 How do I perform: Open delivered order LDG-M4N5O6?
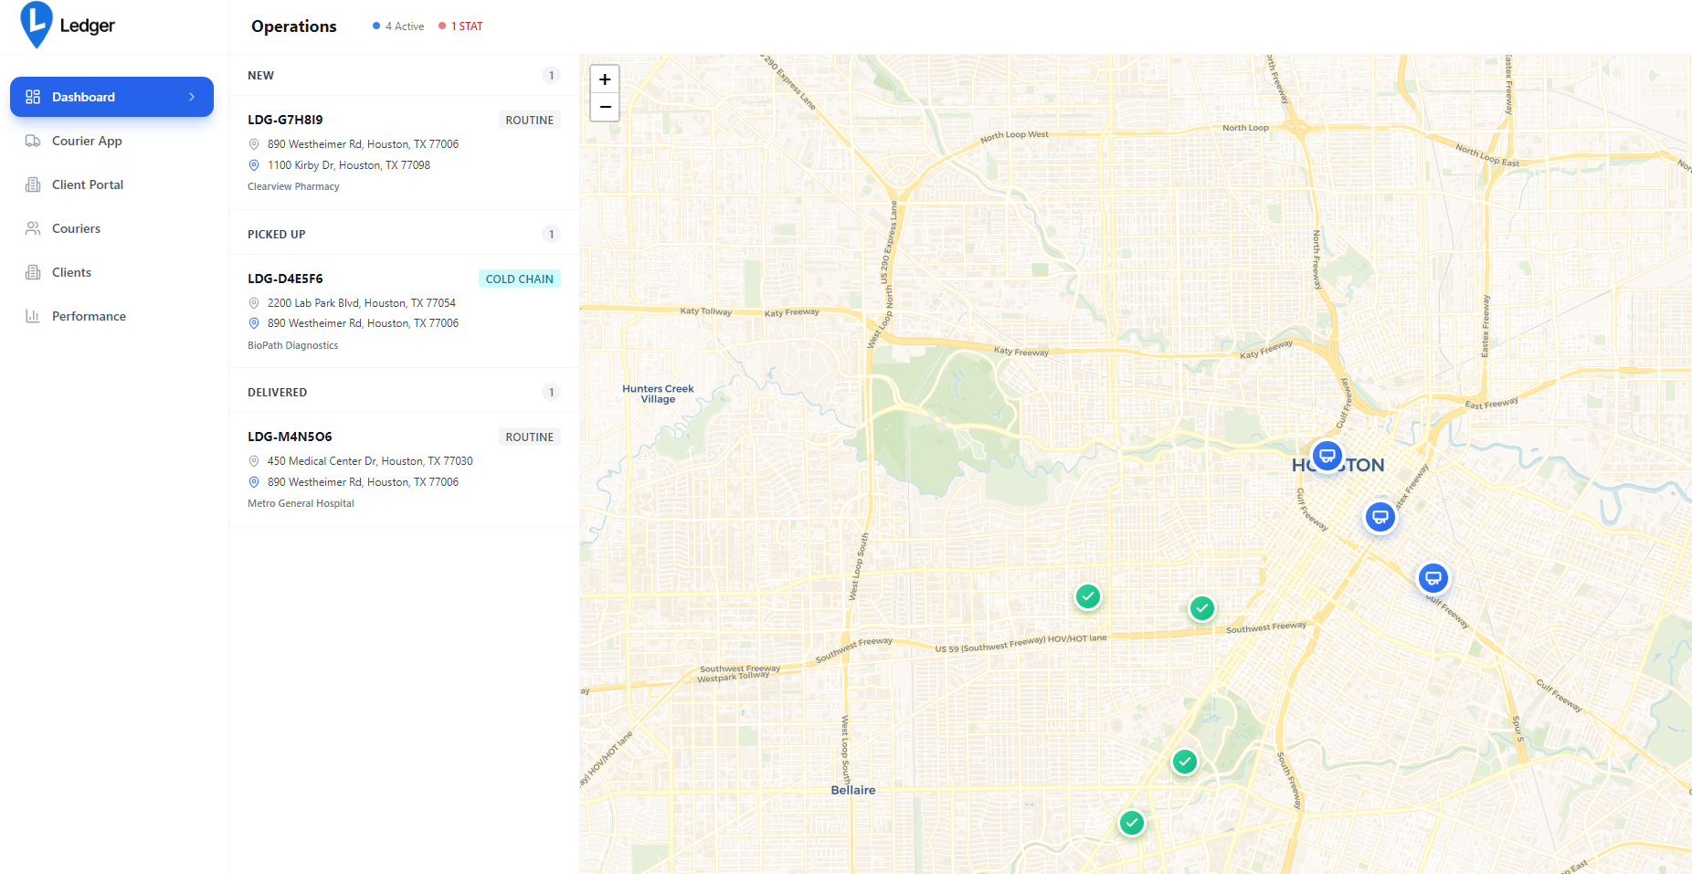click(x=290, y=437)
